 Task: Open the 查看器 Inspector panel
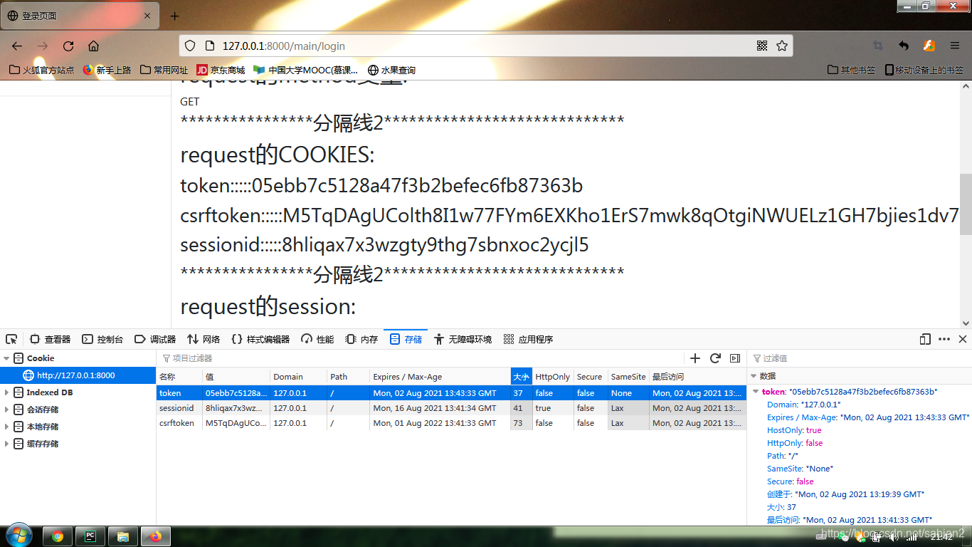pos(51,339)
